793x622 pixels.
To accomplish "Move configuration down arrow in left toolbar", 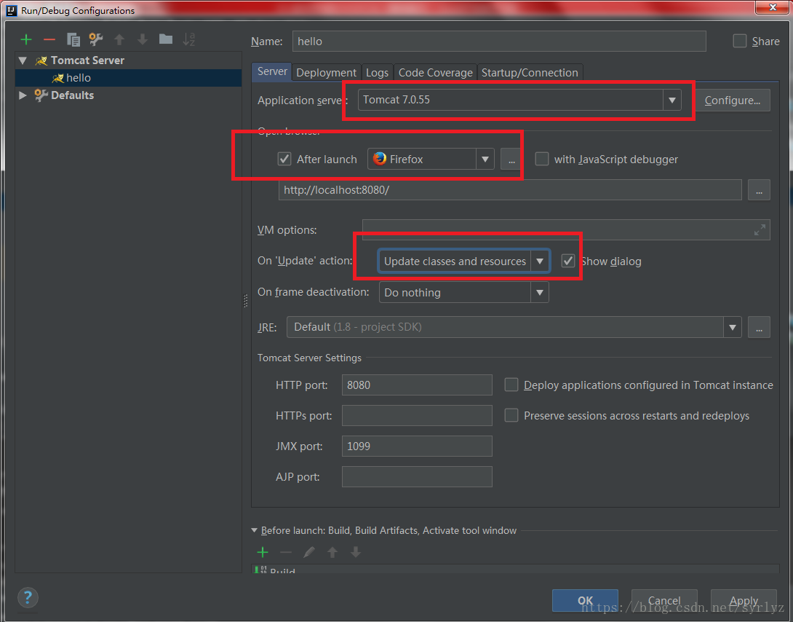I will point(143,39).
